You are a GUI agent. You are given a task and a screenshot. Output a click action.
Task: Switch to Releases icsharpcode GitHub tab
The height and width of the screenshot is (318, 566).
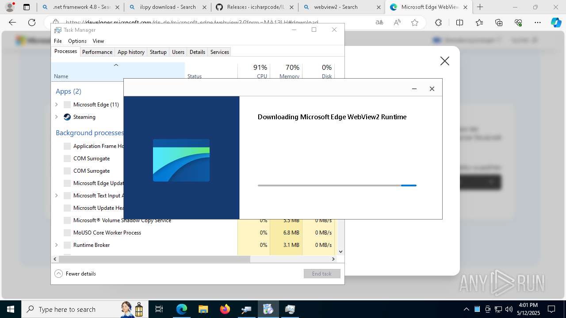coord(255,7)
